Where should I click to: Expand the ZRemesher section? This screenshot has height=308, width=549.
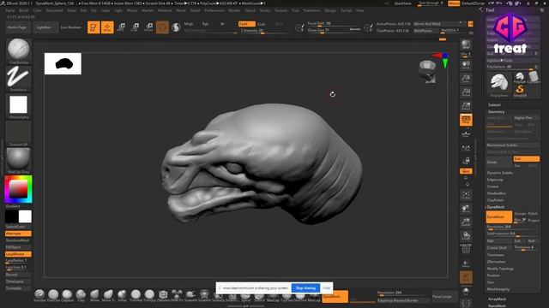click(496, 262)
